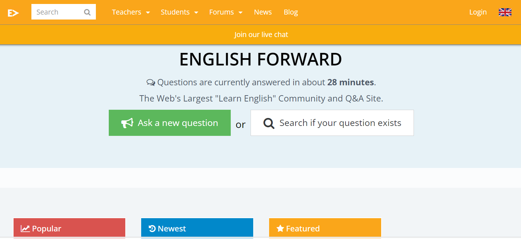This screenshot has width=521, height=239.
Task: Open the UK flag language selector
Action: (x=505, y=12)
